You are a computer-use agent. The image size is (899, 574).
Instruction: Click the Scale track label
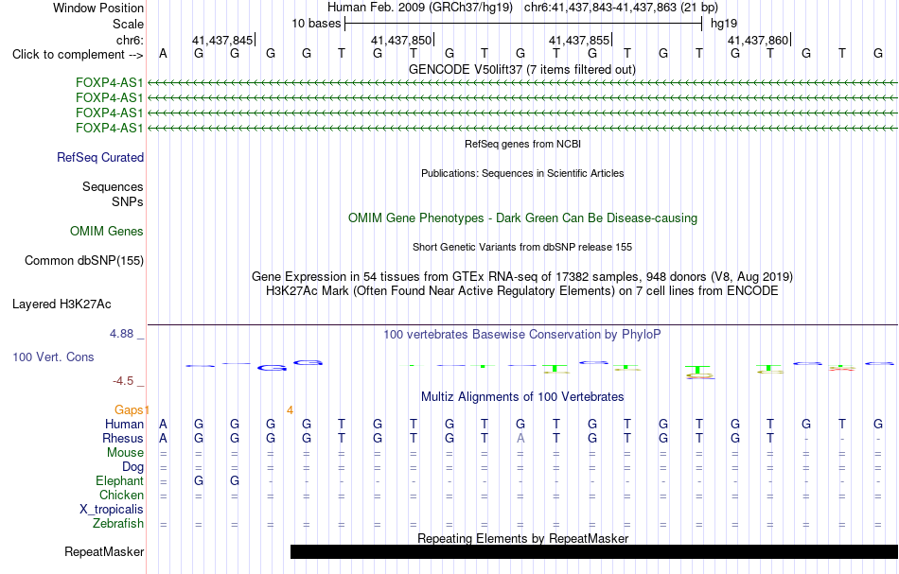(128, 24)
